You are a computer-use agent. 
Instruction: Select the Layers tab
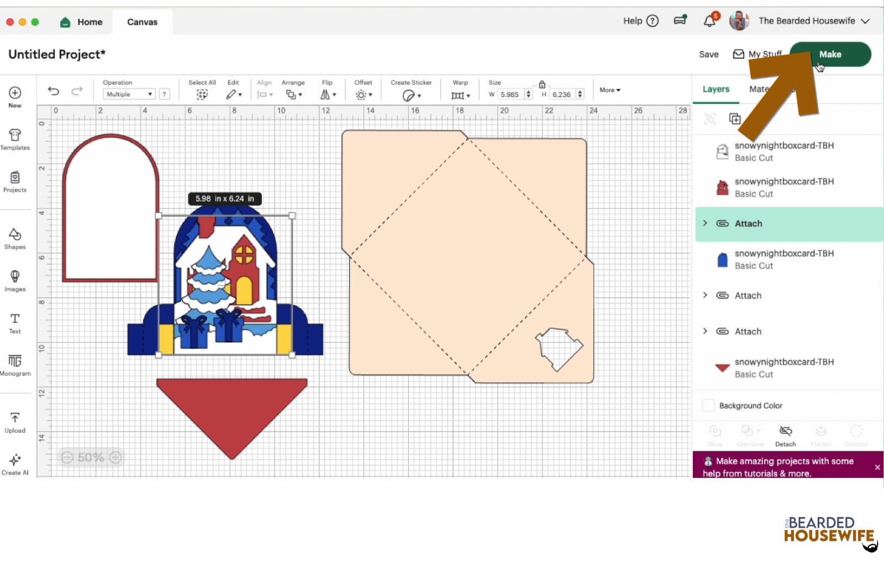715,90
